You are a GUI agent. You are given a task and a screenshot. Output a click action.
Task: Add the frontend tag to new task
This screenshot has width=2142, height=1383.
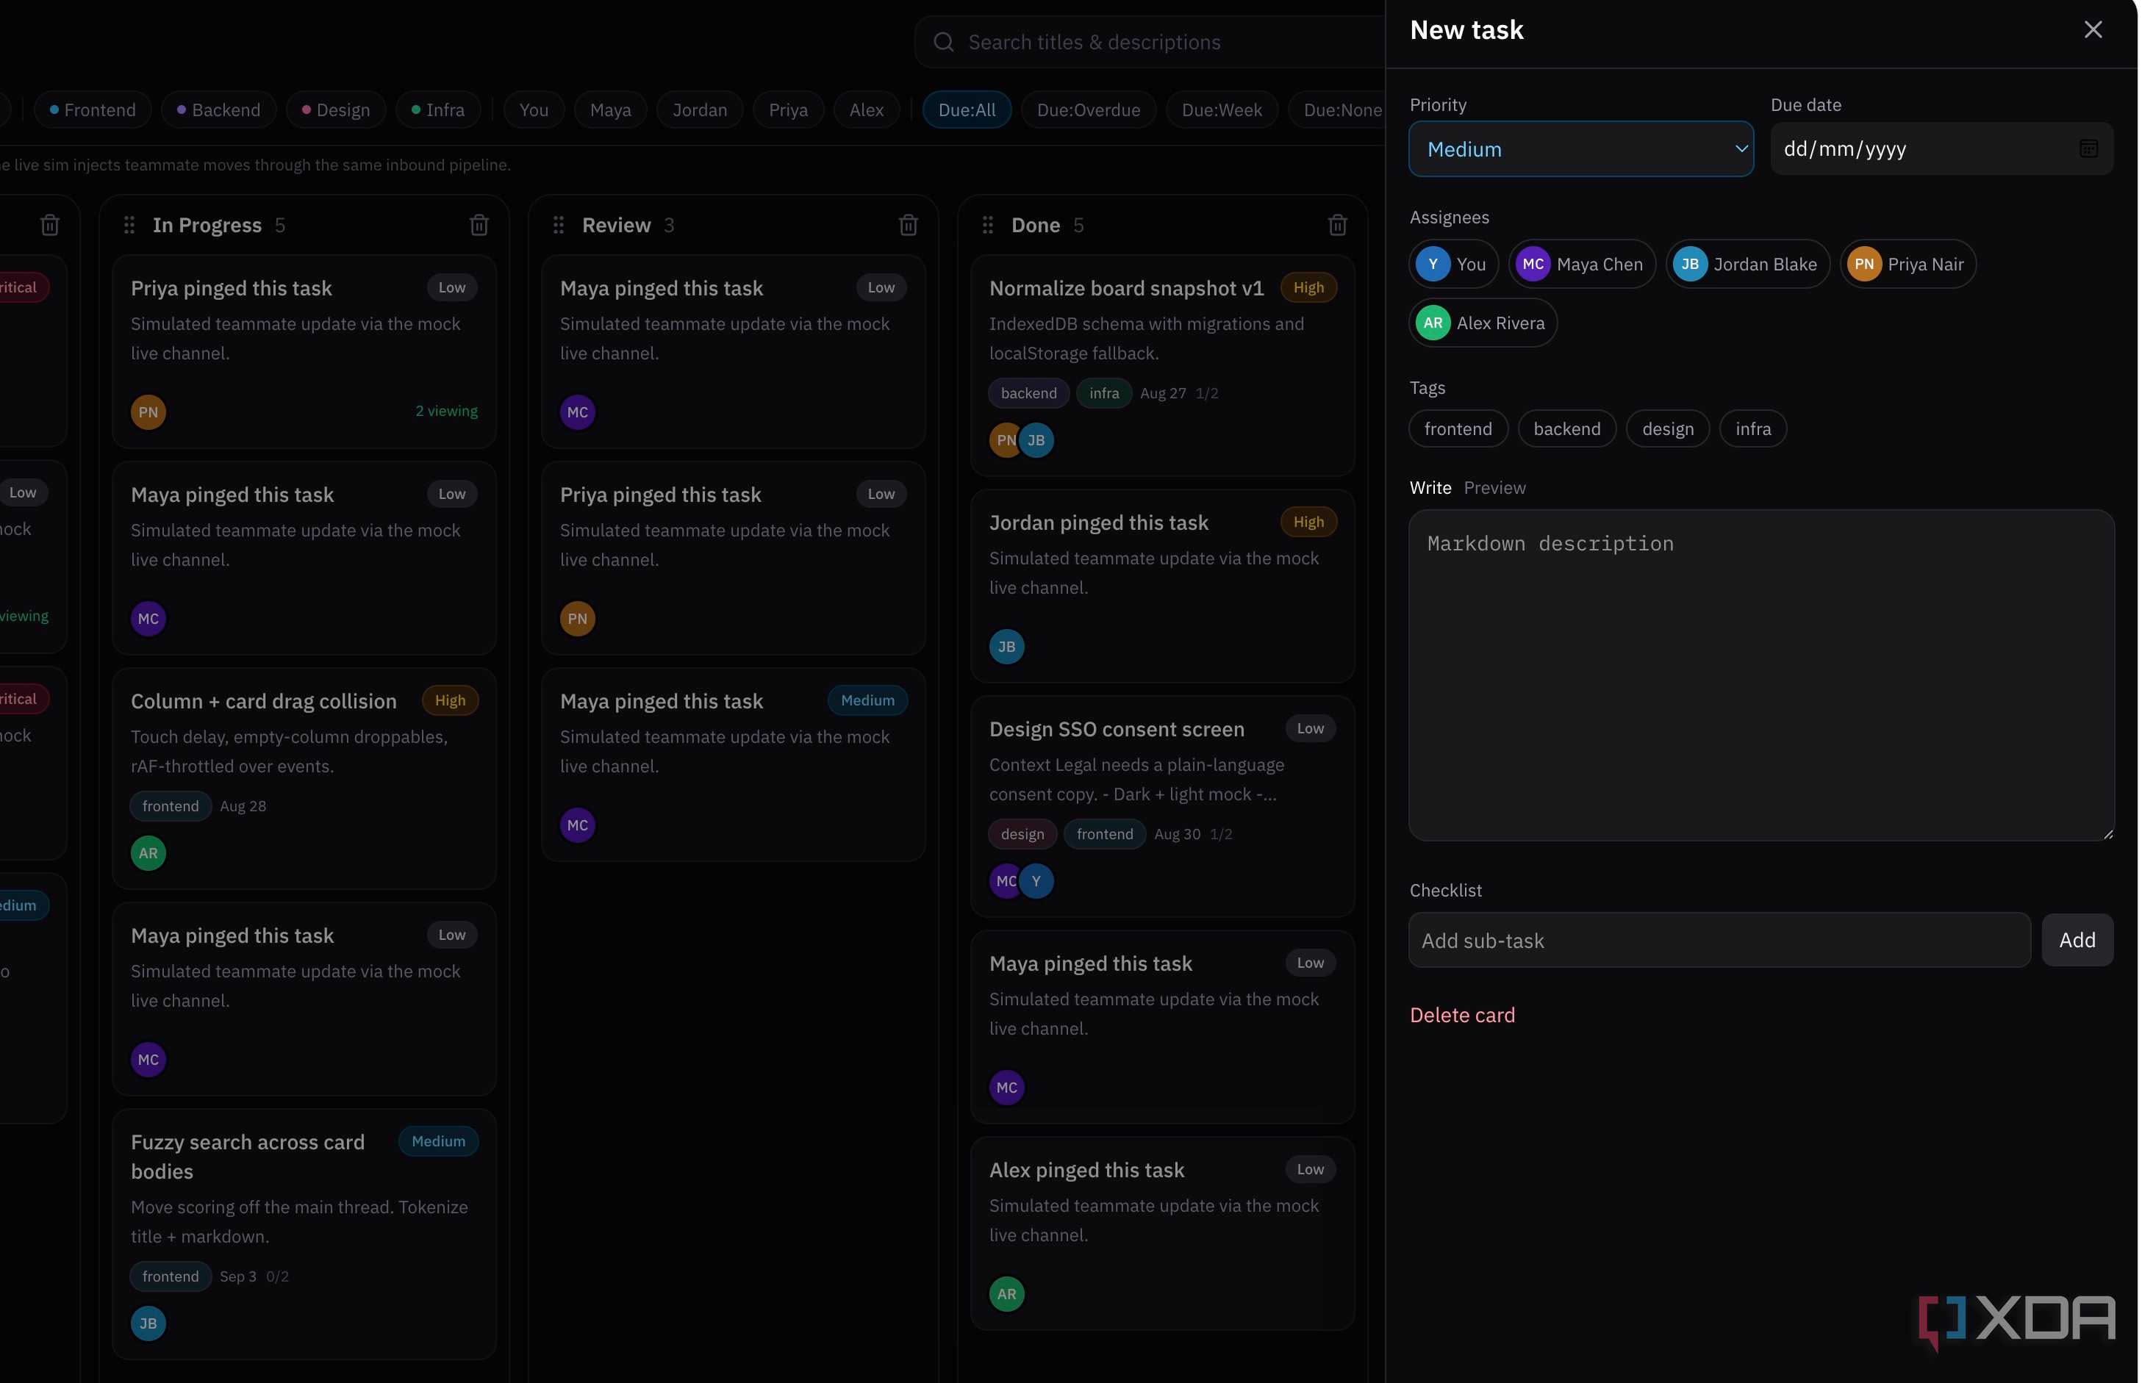pyautogui.click(x=1458, y=428)
